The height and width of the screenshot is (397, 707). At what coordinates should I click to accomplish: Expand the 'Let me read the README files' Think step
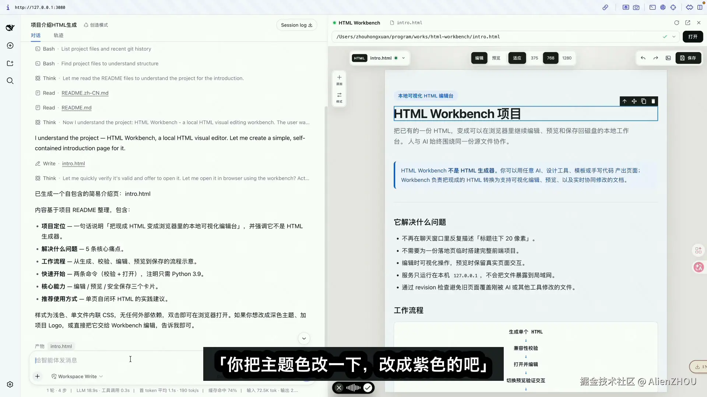[x=140, y=78]
